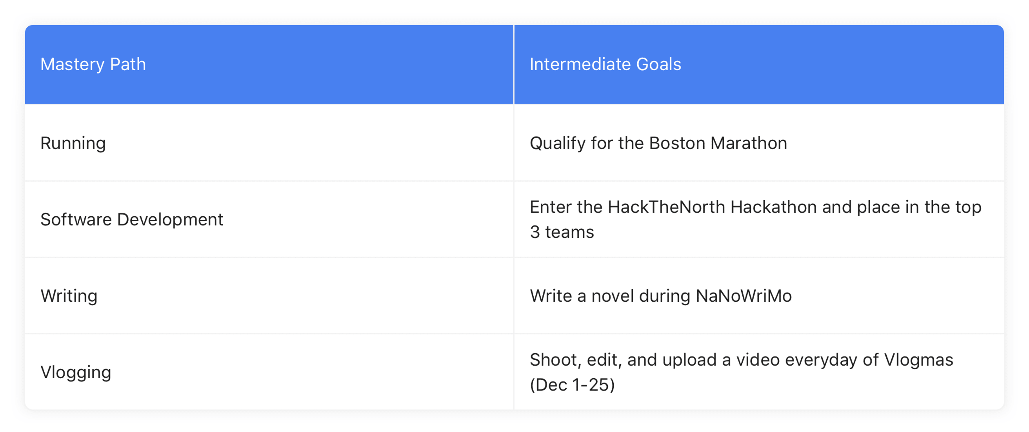The image size is (1029, 432).
Task: Click the text 3 teams in the Software row
Action: pos(562,232)
